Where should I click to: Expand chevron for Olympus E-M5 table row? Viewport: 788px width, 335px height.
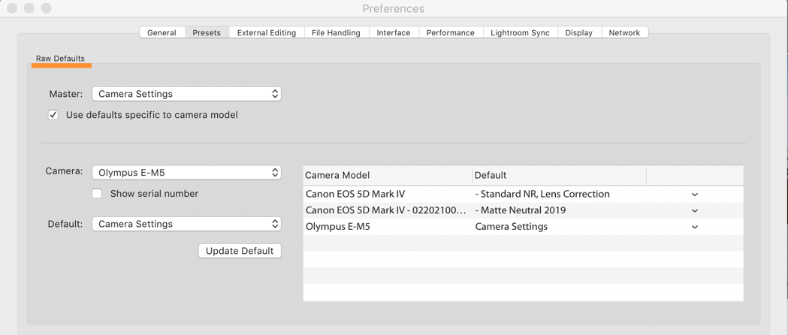click(695, 227)
